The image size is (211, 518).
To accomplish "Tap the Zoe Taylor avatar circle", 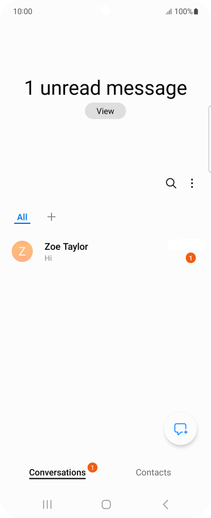I will coord(22,252).
